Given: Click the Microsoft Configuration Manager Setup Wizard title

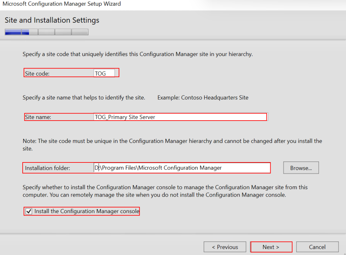Looking at the screenshot, I should 61,4.
